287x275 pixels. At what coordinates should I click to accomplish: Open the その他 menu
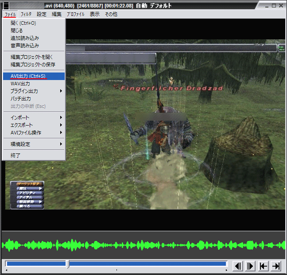pos(111,14)
